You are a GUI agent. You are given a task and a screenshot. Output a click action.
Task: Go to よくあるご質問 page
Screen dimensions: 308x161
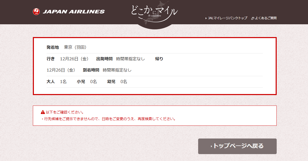pos(266,18)
